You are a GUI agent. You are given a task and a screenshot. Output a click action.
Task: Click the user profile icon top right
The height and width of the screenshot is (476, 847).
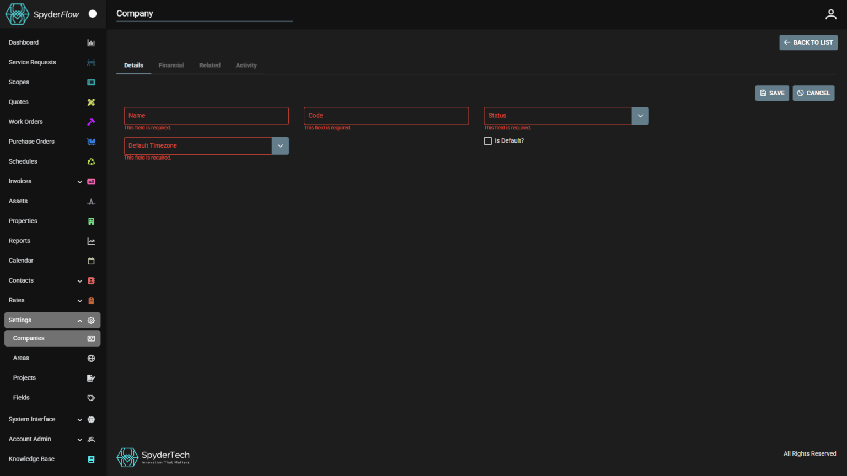831,14
